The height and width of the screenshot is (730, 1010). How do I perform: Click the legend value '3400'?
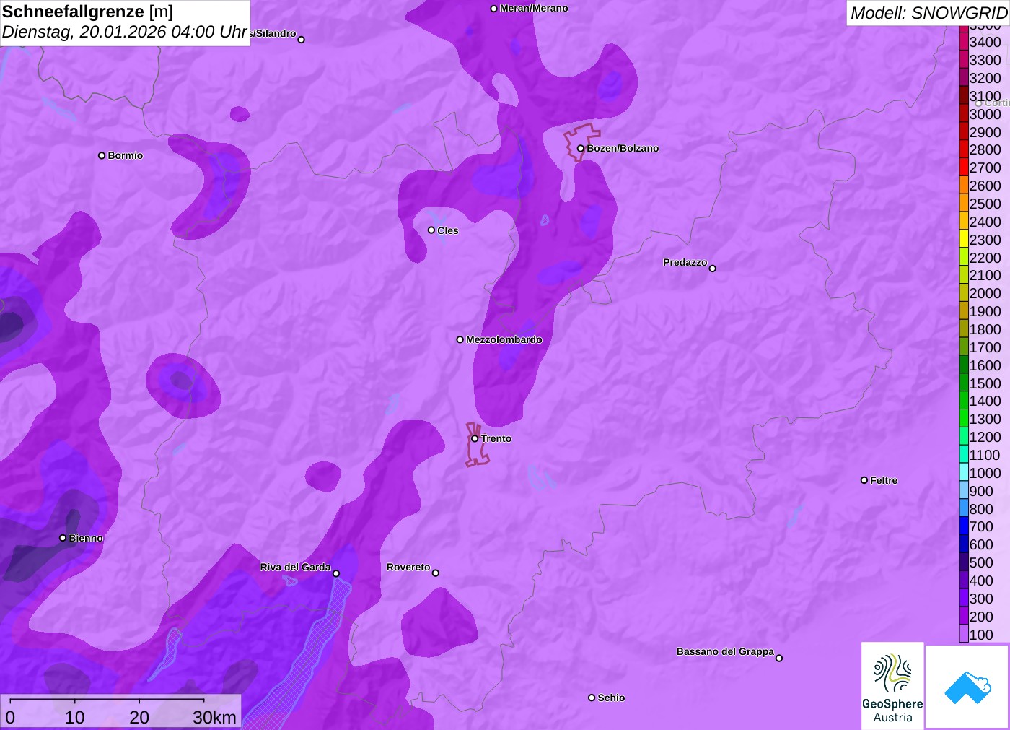[985, 42]
